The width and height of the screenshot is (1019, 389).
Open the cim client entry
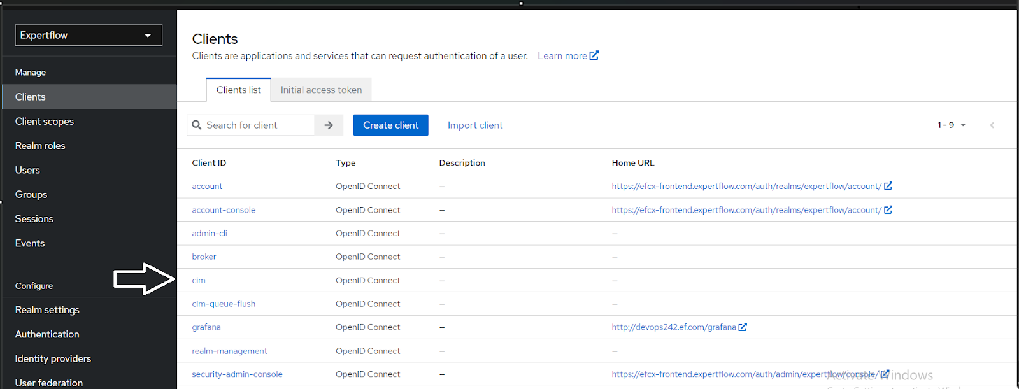[199, 280]
